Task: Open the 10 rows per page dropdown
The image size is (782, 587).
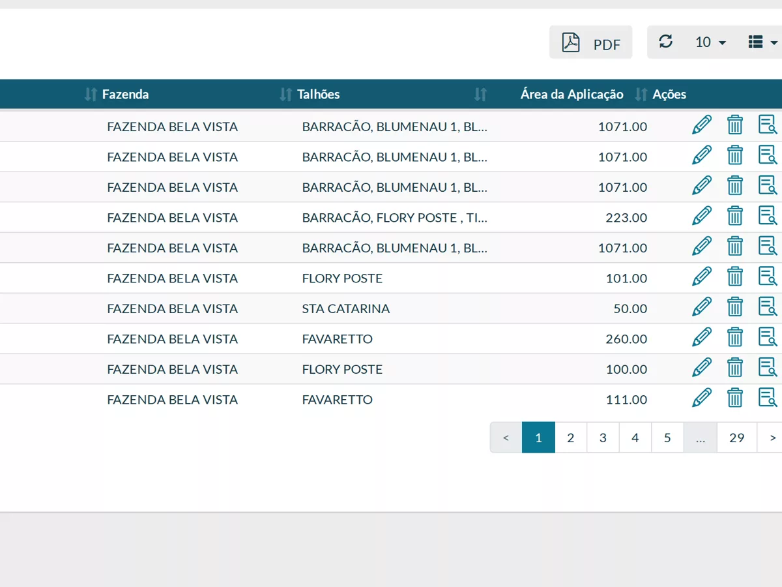Action: point(710,42)
